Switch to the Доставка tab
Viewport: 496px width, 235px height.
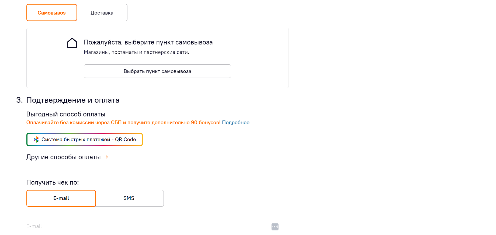102,13
